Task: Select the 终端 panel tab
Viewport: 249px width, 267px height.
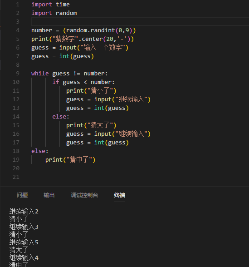Action: click(x=120, y=195)
